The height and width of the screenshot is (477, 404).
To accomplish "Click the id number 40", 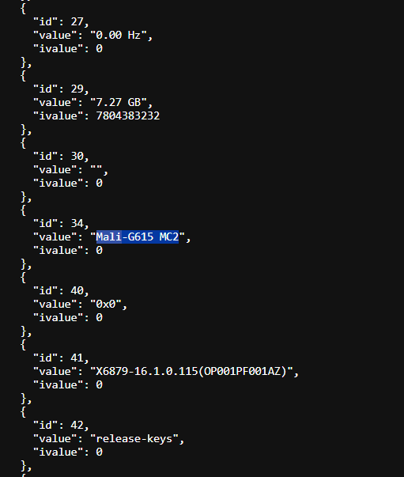I will click(77, 290).
